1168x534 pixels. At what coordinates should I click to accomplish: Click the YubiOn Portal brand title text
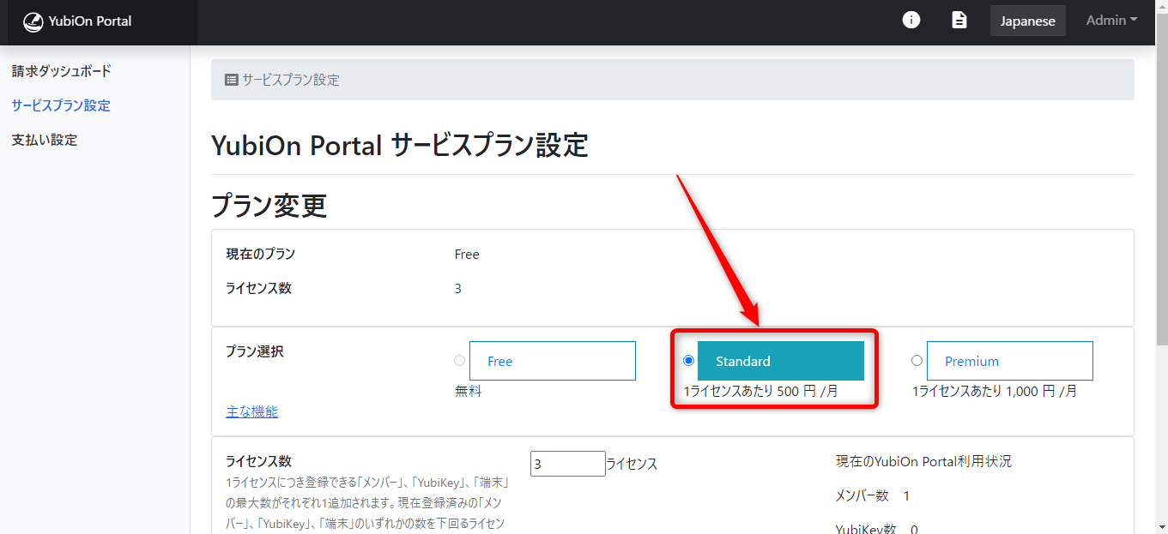tap(90, 21)
